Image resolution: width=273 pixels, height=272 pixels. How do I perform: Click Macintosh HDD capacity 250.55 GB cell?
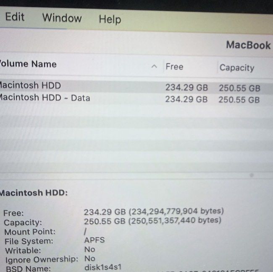[239, 88]
